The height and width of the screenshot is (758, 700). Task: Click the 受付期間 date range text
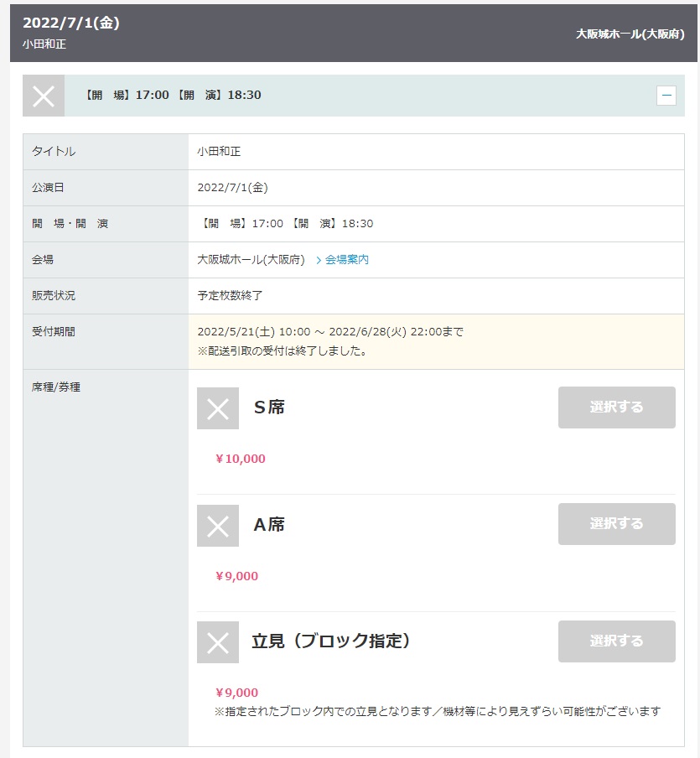pyautogui.click(x=330, y=332)
